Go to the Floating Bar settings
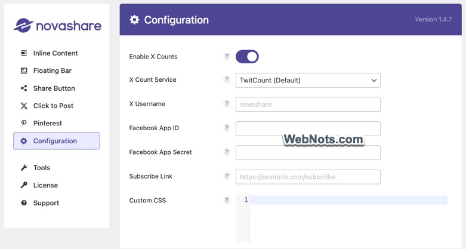The image size is (466, 249). tap(53, 70)
